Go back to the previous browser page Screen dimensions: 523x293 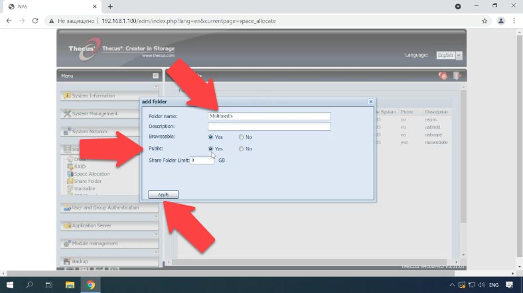[9, 21]
